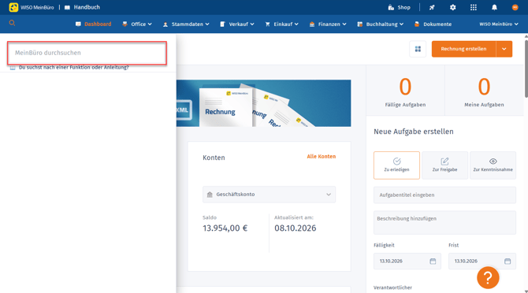Click the Saldo amount 13.954,00 €

tap(225, 228)
